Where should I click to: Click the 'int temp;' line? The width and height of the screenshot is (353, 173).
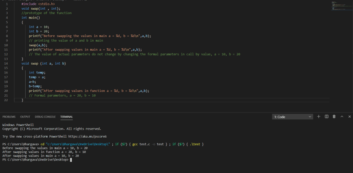[37, 73]
